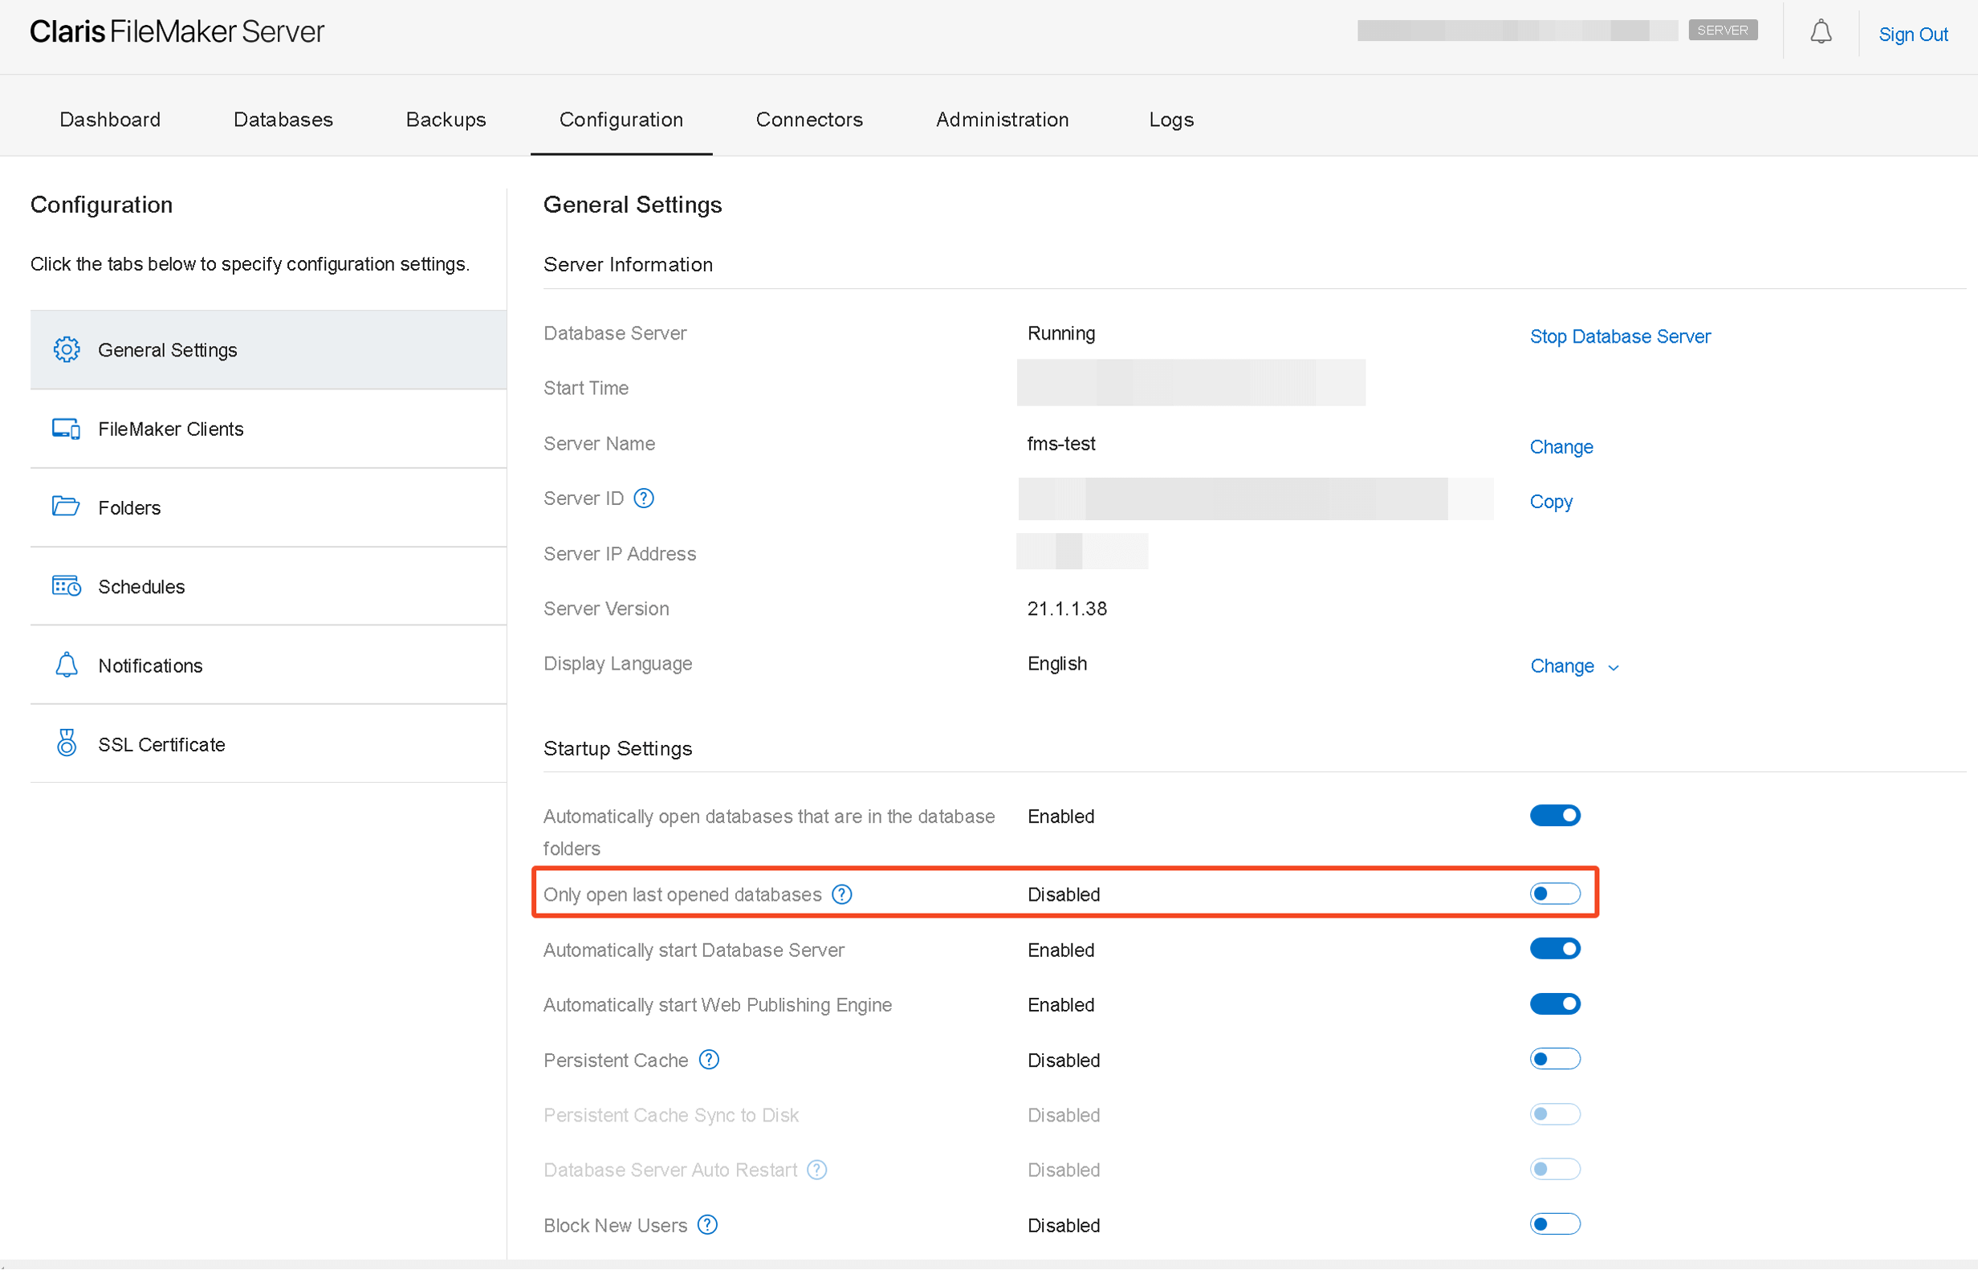Click the Startup Settings heading
1978x1270 pixels.
[x=617, y=749]
